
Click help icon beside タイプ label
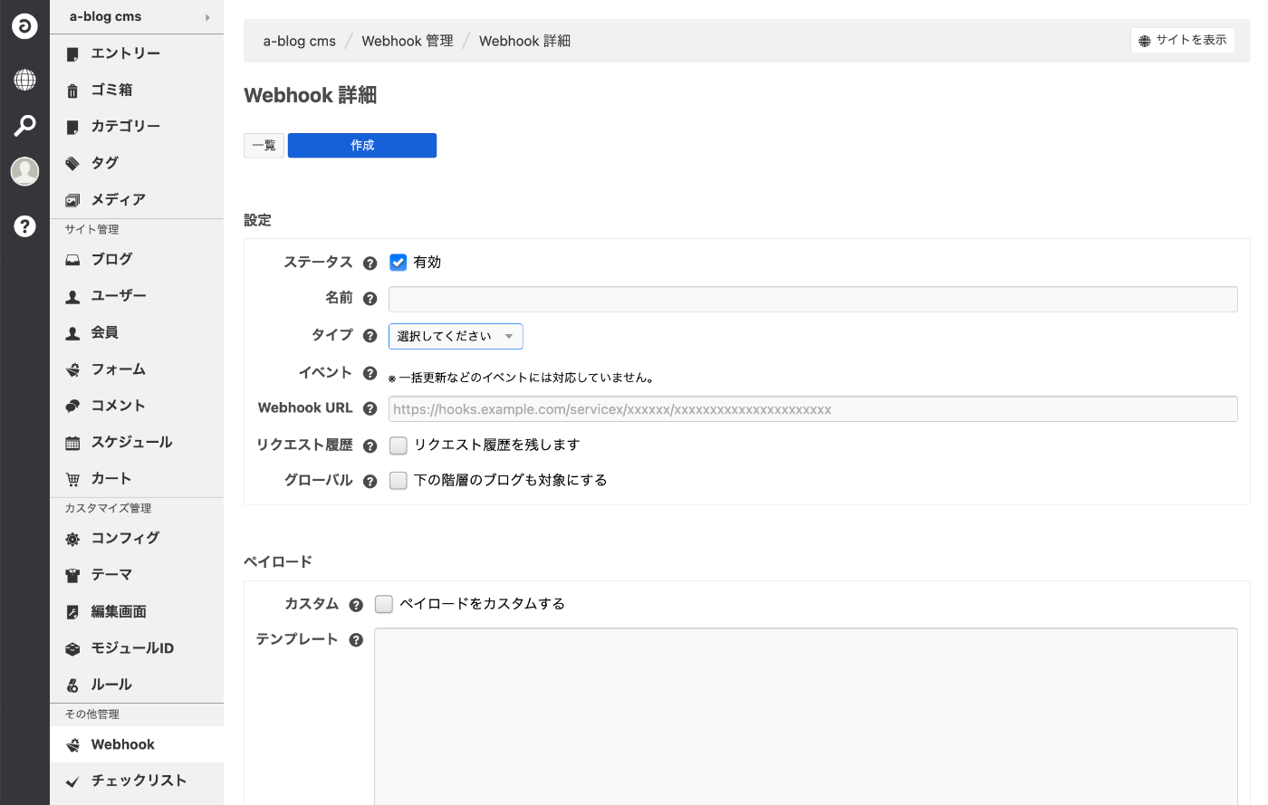pos(370,336)
